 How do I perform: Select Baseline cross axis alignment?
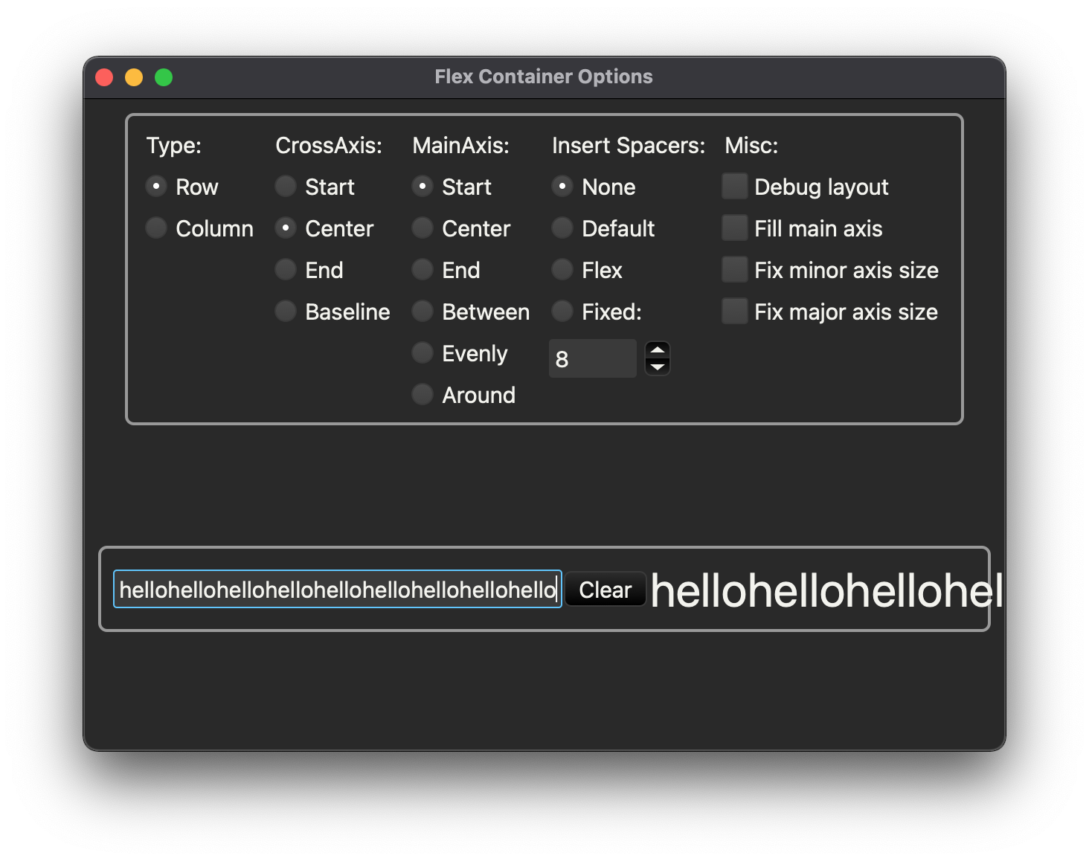[286, 312]
